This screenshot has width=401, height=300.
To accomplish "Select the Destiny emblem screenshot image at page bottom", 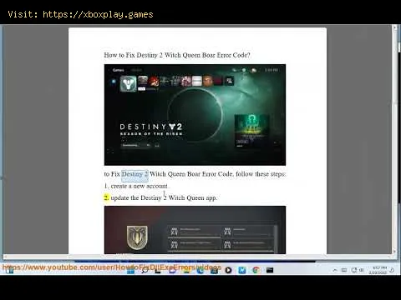I will pos(195,230).
